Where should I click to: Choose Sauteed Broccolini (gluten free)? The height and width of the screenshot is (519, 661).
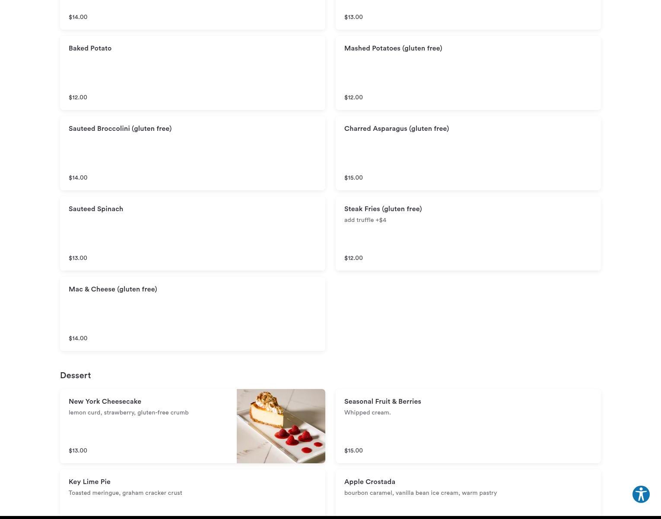pyautogui.click(x=193, y=153)
